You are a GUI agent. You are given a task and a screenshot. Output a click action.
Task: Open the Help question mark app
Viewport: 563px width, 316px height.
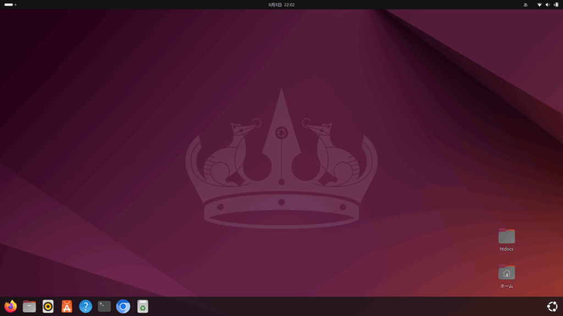[x=85, y=306]
